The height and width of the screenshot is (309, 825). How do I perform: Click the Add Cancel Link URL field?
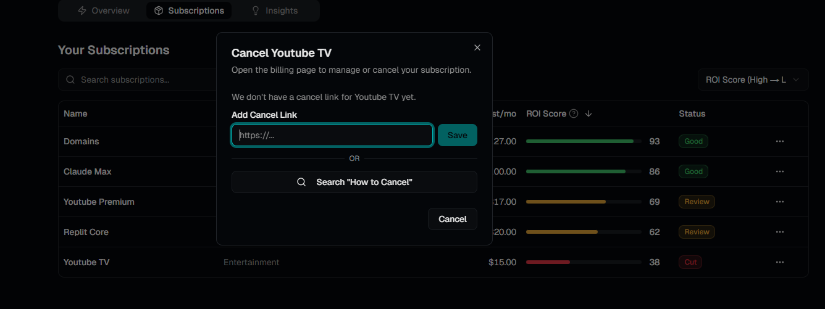point(332,135)
